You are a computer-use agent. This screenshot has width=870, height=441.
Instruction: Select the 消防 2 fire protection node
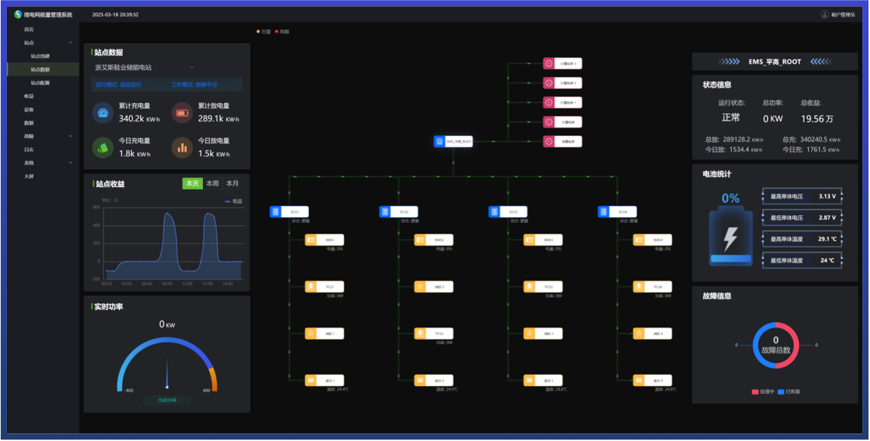pos(434,287)
